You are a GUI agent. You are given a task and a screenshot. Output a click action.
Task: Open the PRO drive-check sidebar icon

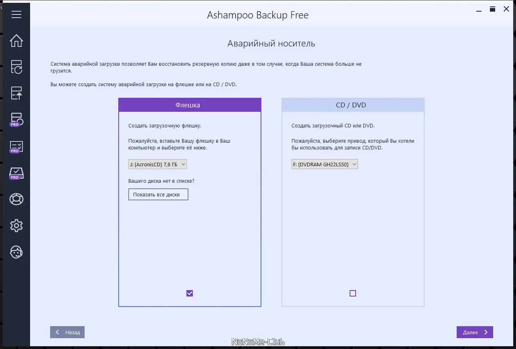pos(16,173)
